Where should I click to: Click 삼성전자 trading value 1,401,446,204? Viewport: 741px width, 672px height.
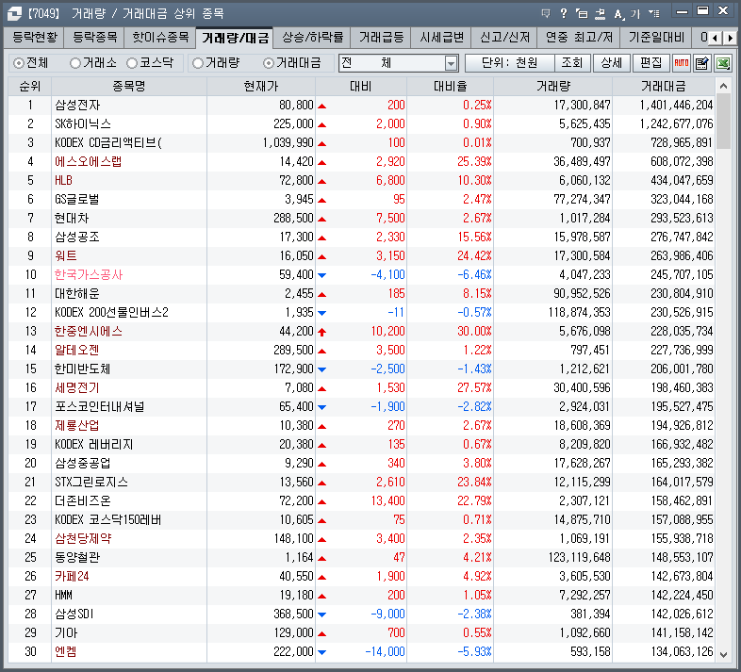(676, 105)
